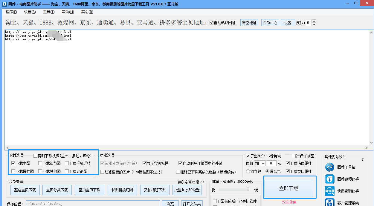Increase the 皮肤 skin number with up arrow
This screenshot has width=374, height=206.
pos(314,21)
